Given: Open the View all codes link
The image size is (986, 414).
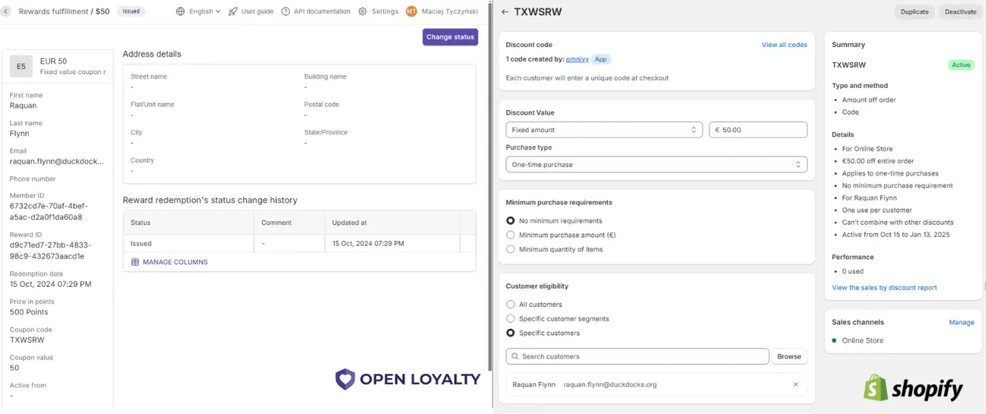Looking at the screenshot, I should click(784, 45).
